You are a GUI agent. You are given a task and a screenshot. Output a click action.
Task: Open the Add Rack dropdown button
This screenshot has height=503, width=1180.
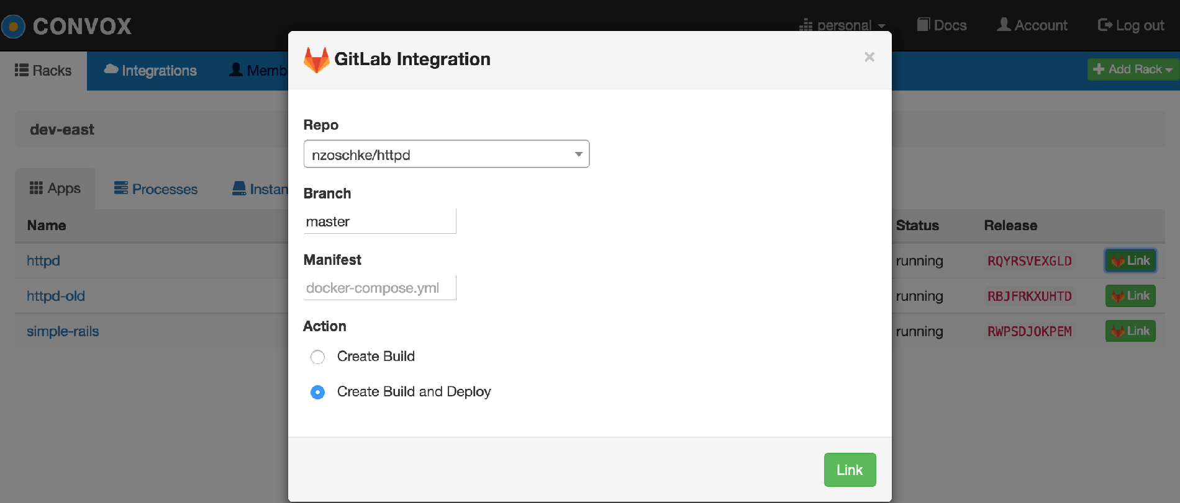1133,69
